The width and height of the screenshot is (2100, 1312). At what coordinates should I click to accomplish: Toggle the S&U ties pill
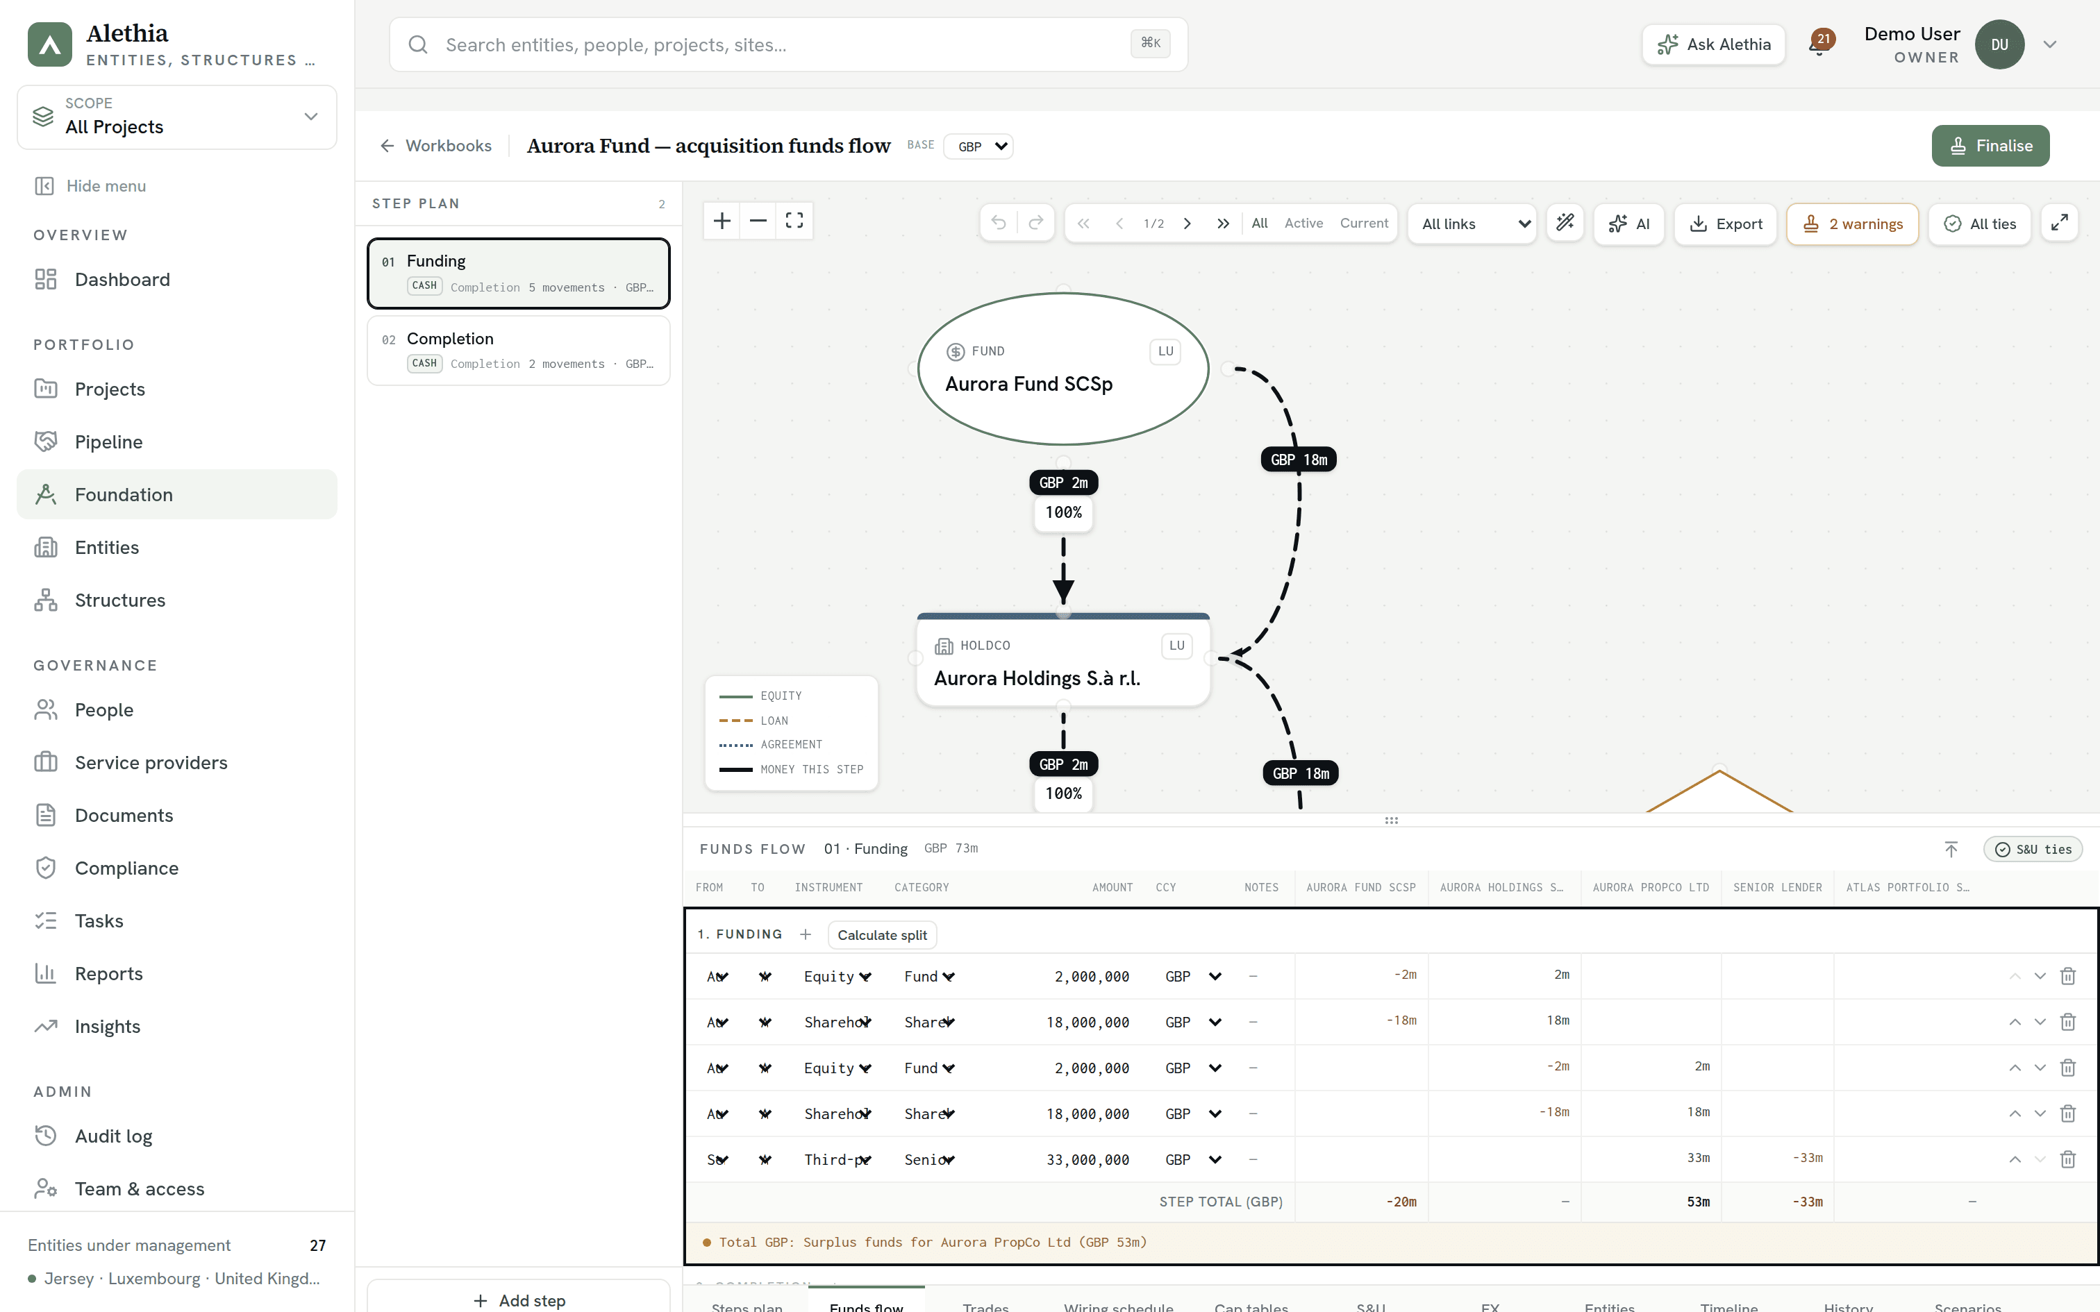click(2033, 850)
